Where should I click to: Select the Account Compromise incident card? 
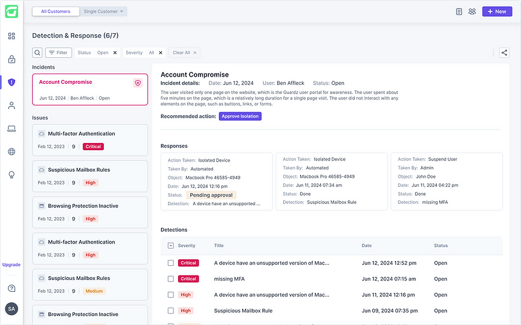(x=89, y=89)
